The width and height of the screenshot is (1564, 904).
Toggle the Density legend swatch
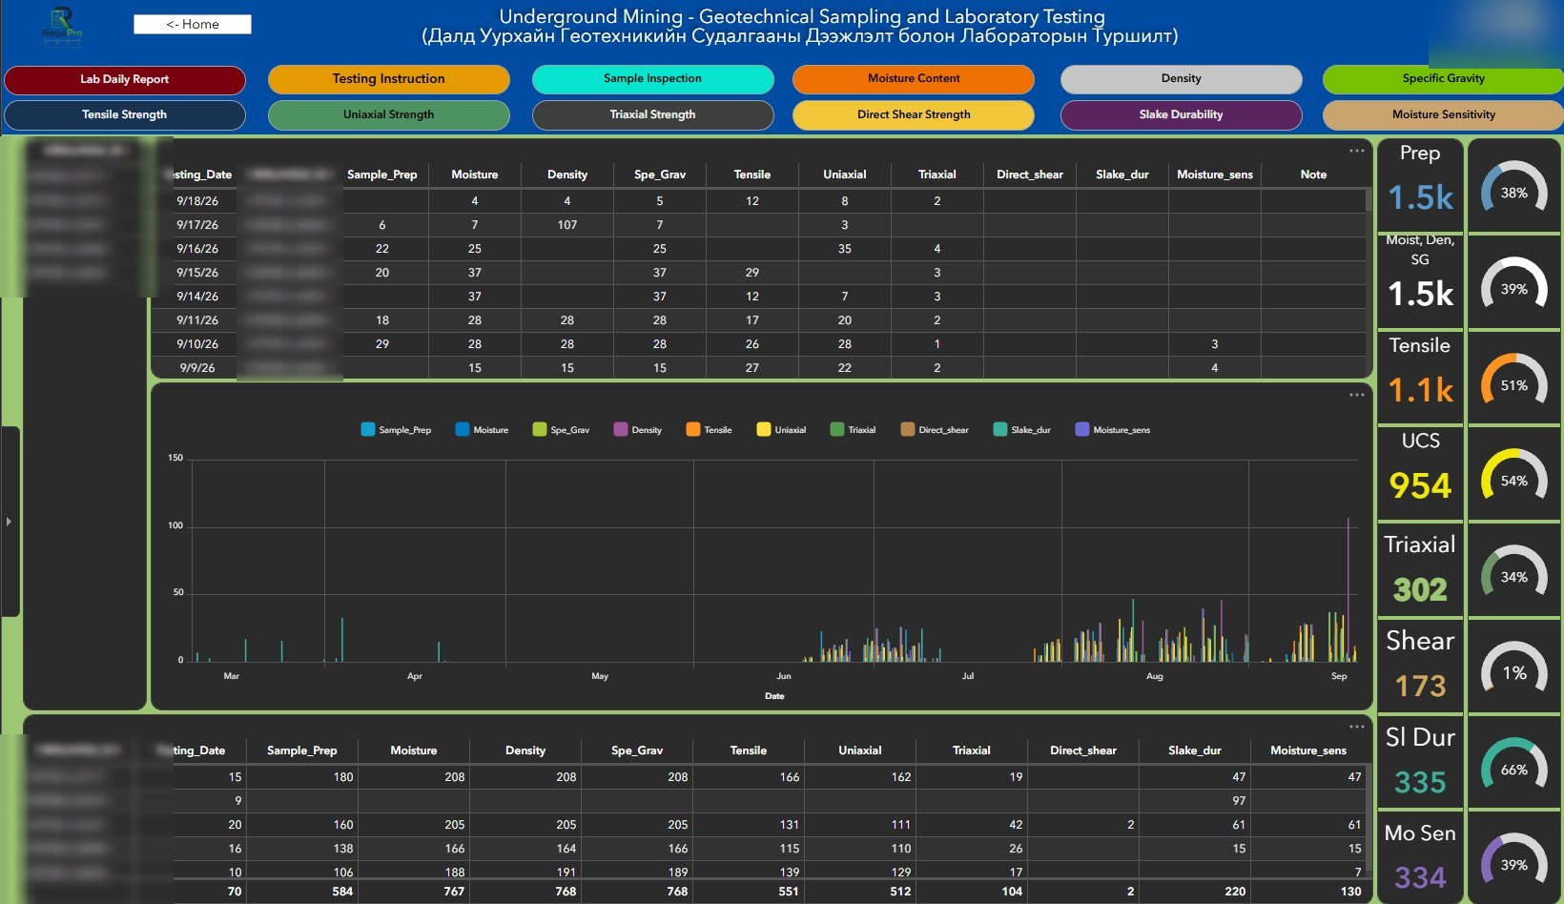coord(621,429)
